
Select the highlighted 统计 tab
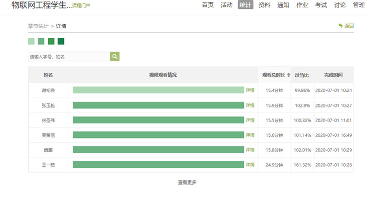tap(245, 5)
